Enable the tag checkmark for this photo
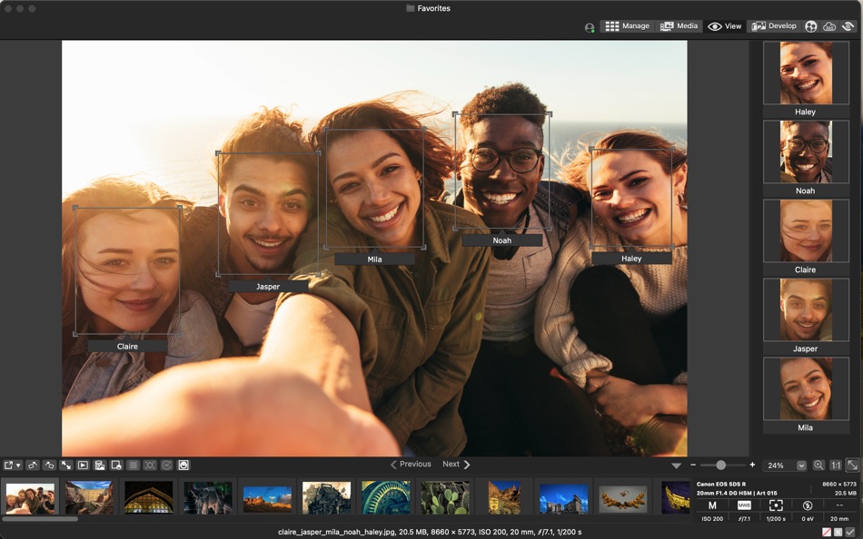863x539 pixels. pos(849,533)
